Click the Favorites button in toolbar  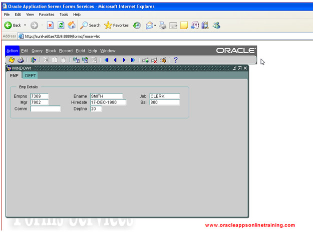[x=116, y=25]
